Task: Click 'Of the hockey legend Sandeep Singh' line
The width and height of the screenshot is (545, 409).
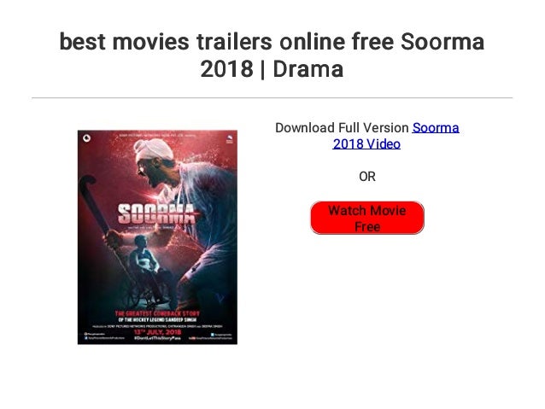Action: point(157,319)
